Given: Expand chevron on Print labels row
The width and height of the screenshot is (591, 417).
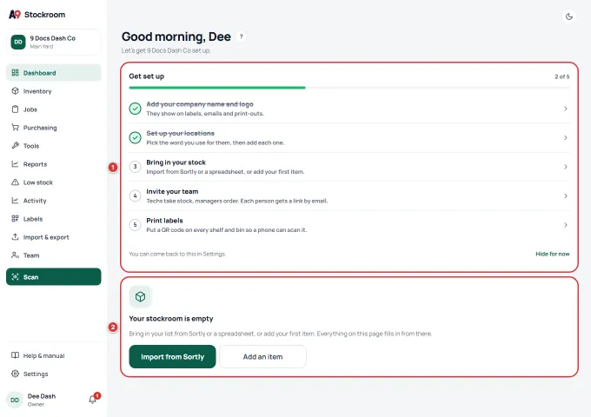Looking at the screenshot, I should click(566, 225).
